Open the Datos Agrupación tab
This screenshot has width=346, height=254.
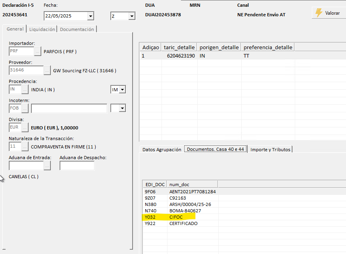tap(161, 150)
